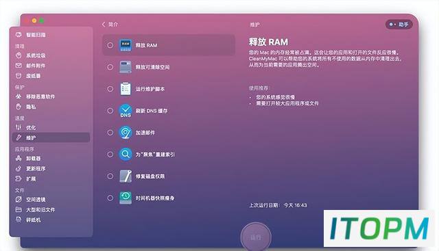This screenshot has width=439, height=251.
Task: Open 系统垃圾 sidebar item label
Action: [x=36, y=55]
